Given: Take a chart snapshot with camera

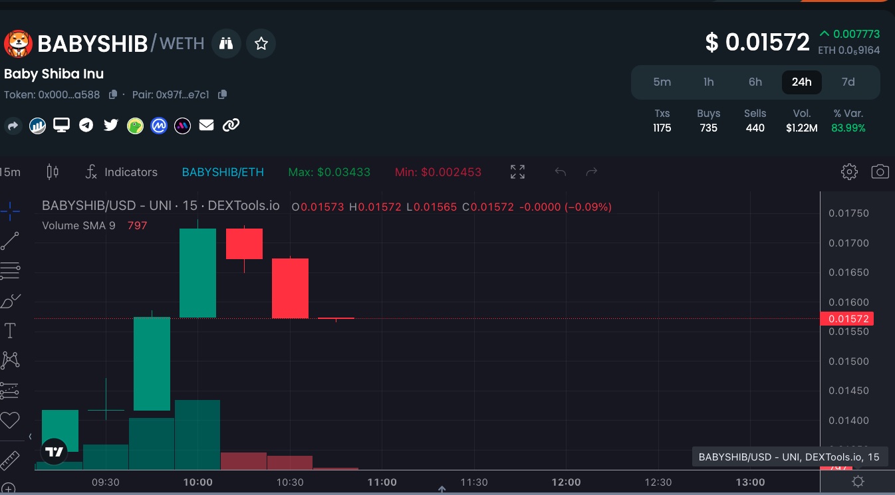Looking at the screenshot, I should click(x=880, y=172).
